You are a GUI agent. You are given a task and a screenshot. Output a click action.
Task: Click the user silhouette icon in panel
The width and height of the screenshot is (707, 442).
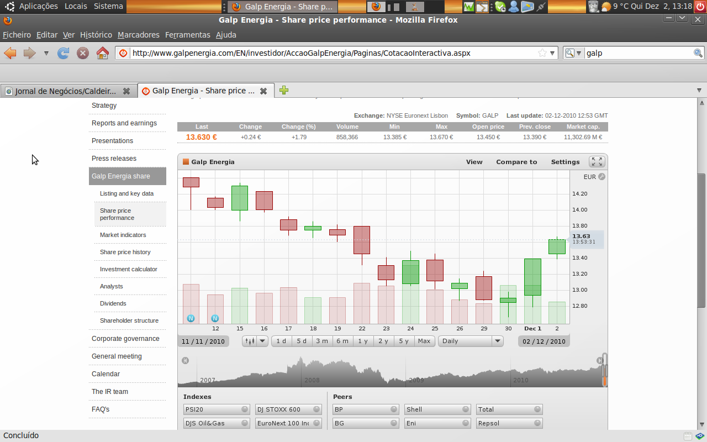point(514,7)
